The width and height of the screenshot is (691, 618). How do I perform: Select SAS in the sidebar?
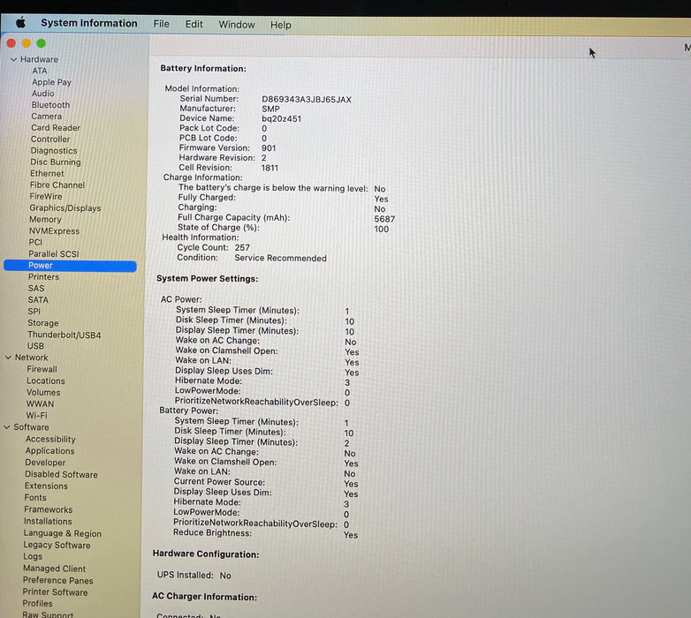(36, 289)
